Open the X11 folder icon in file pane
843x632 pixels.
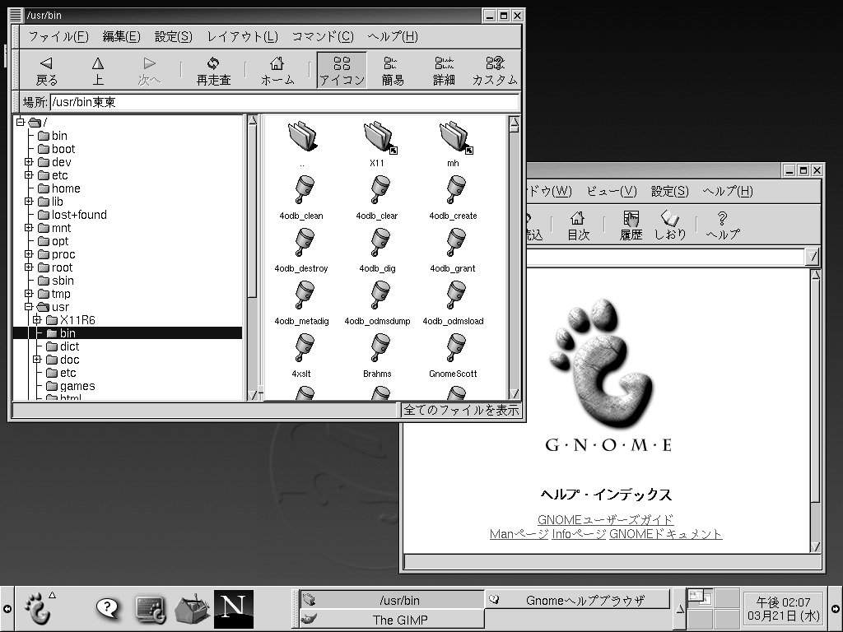point(378,140)
